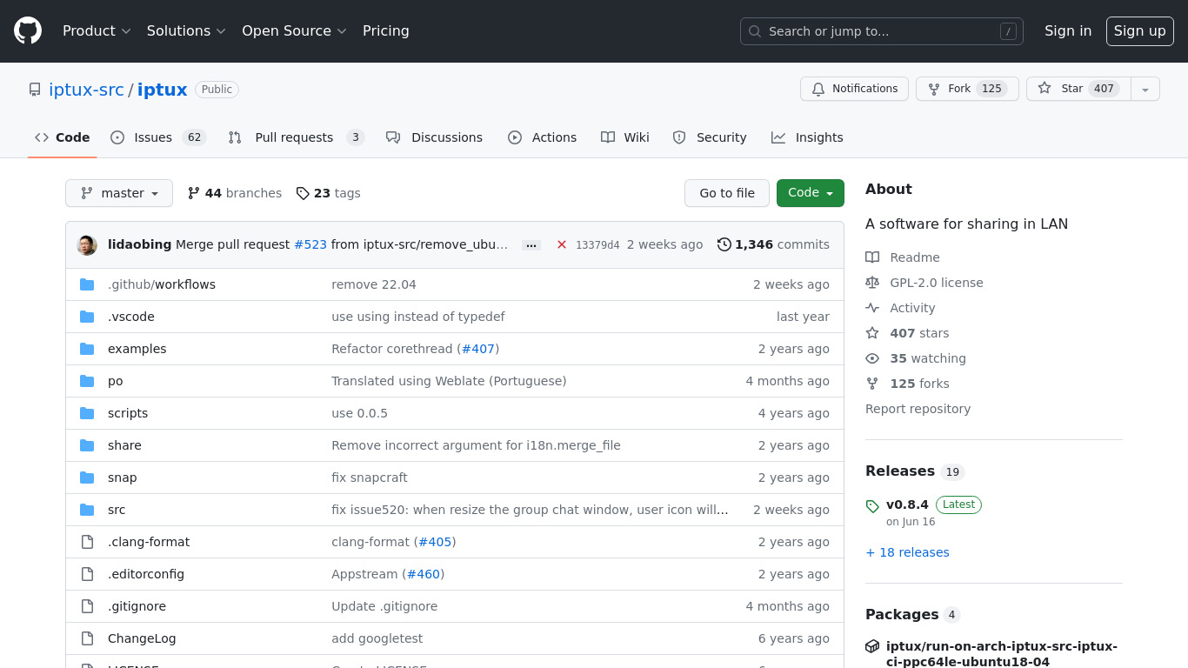Open the scripts folder
1188x668 pixels.
(x=128, y=413)
